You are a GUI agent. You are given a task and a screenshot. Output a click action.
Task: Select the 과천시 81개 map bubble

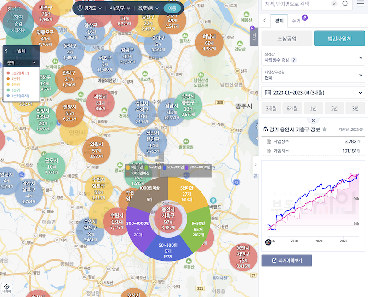[100, 102]
